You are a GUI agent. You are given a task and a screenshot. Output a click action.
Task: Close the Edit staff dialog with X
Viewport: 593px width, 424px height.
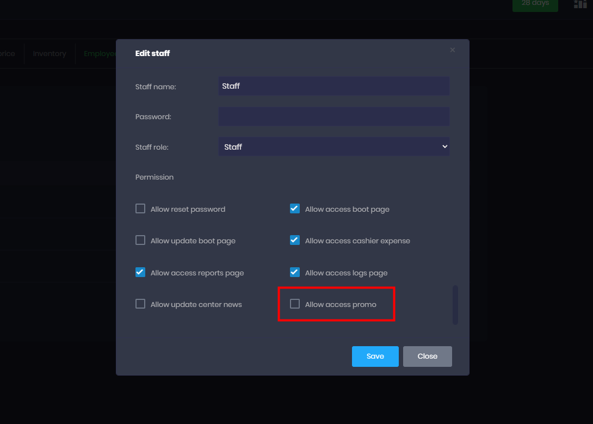452,50
